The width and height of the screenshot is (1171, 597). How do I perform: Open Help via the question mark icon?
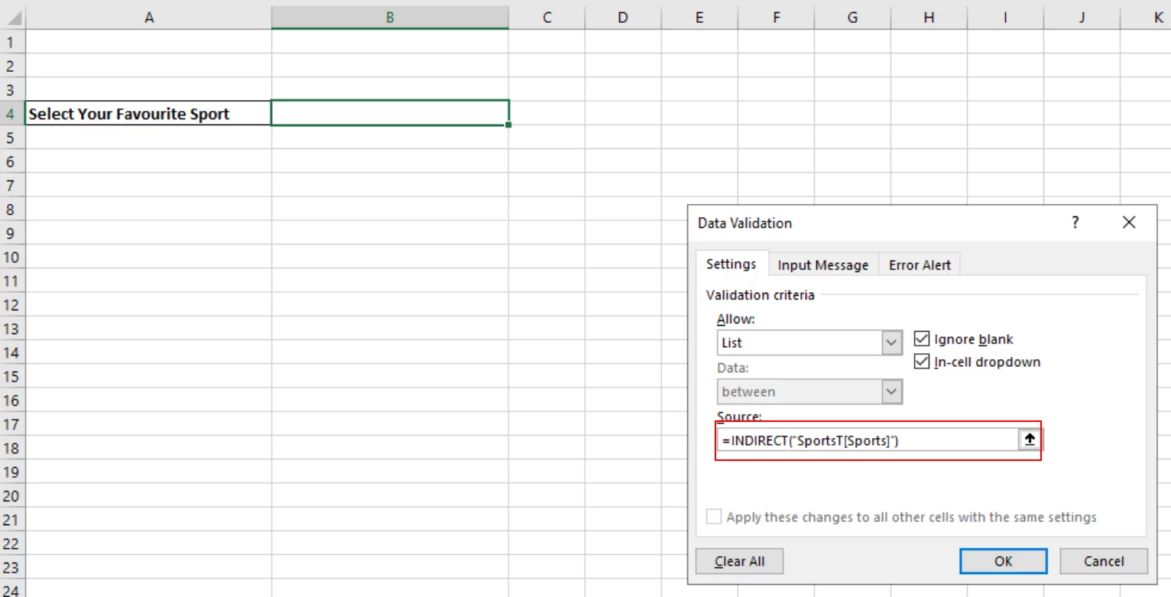pyautogui.click(x=1075, y=222)
